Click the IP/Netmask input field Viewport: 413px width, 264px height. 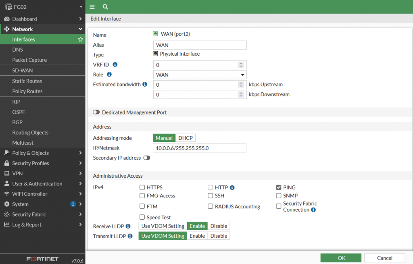[x=200, y=148]
